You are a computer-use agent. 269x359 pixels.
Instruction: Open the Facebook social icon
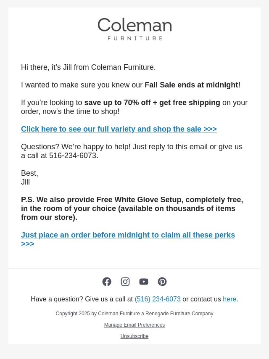point(107,282)
